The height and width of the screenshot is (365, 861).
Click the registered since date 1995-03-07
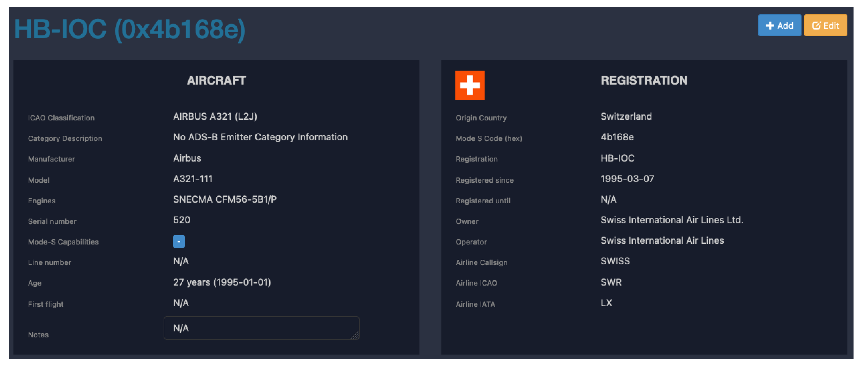coord(627,179)
